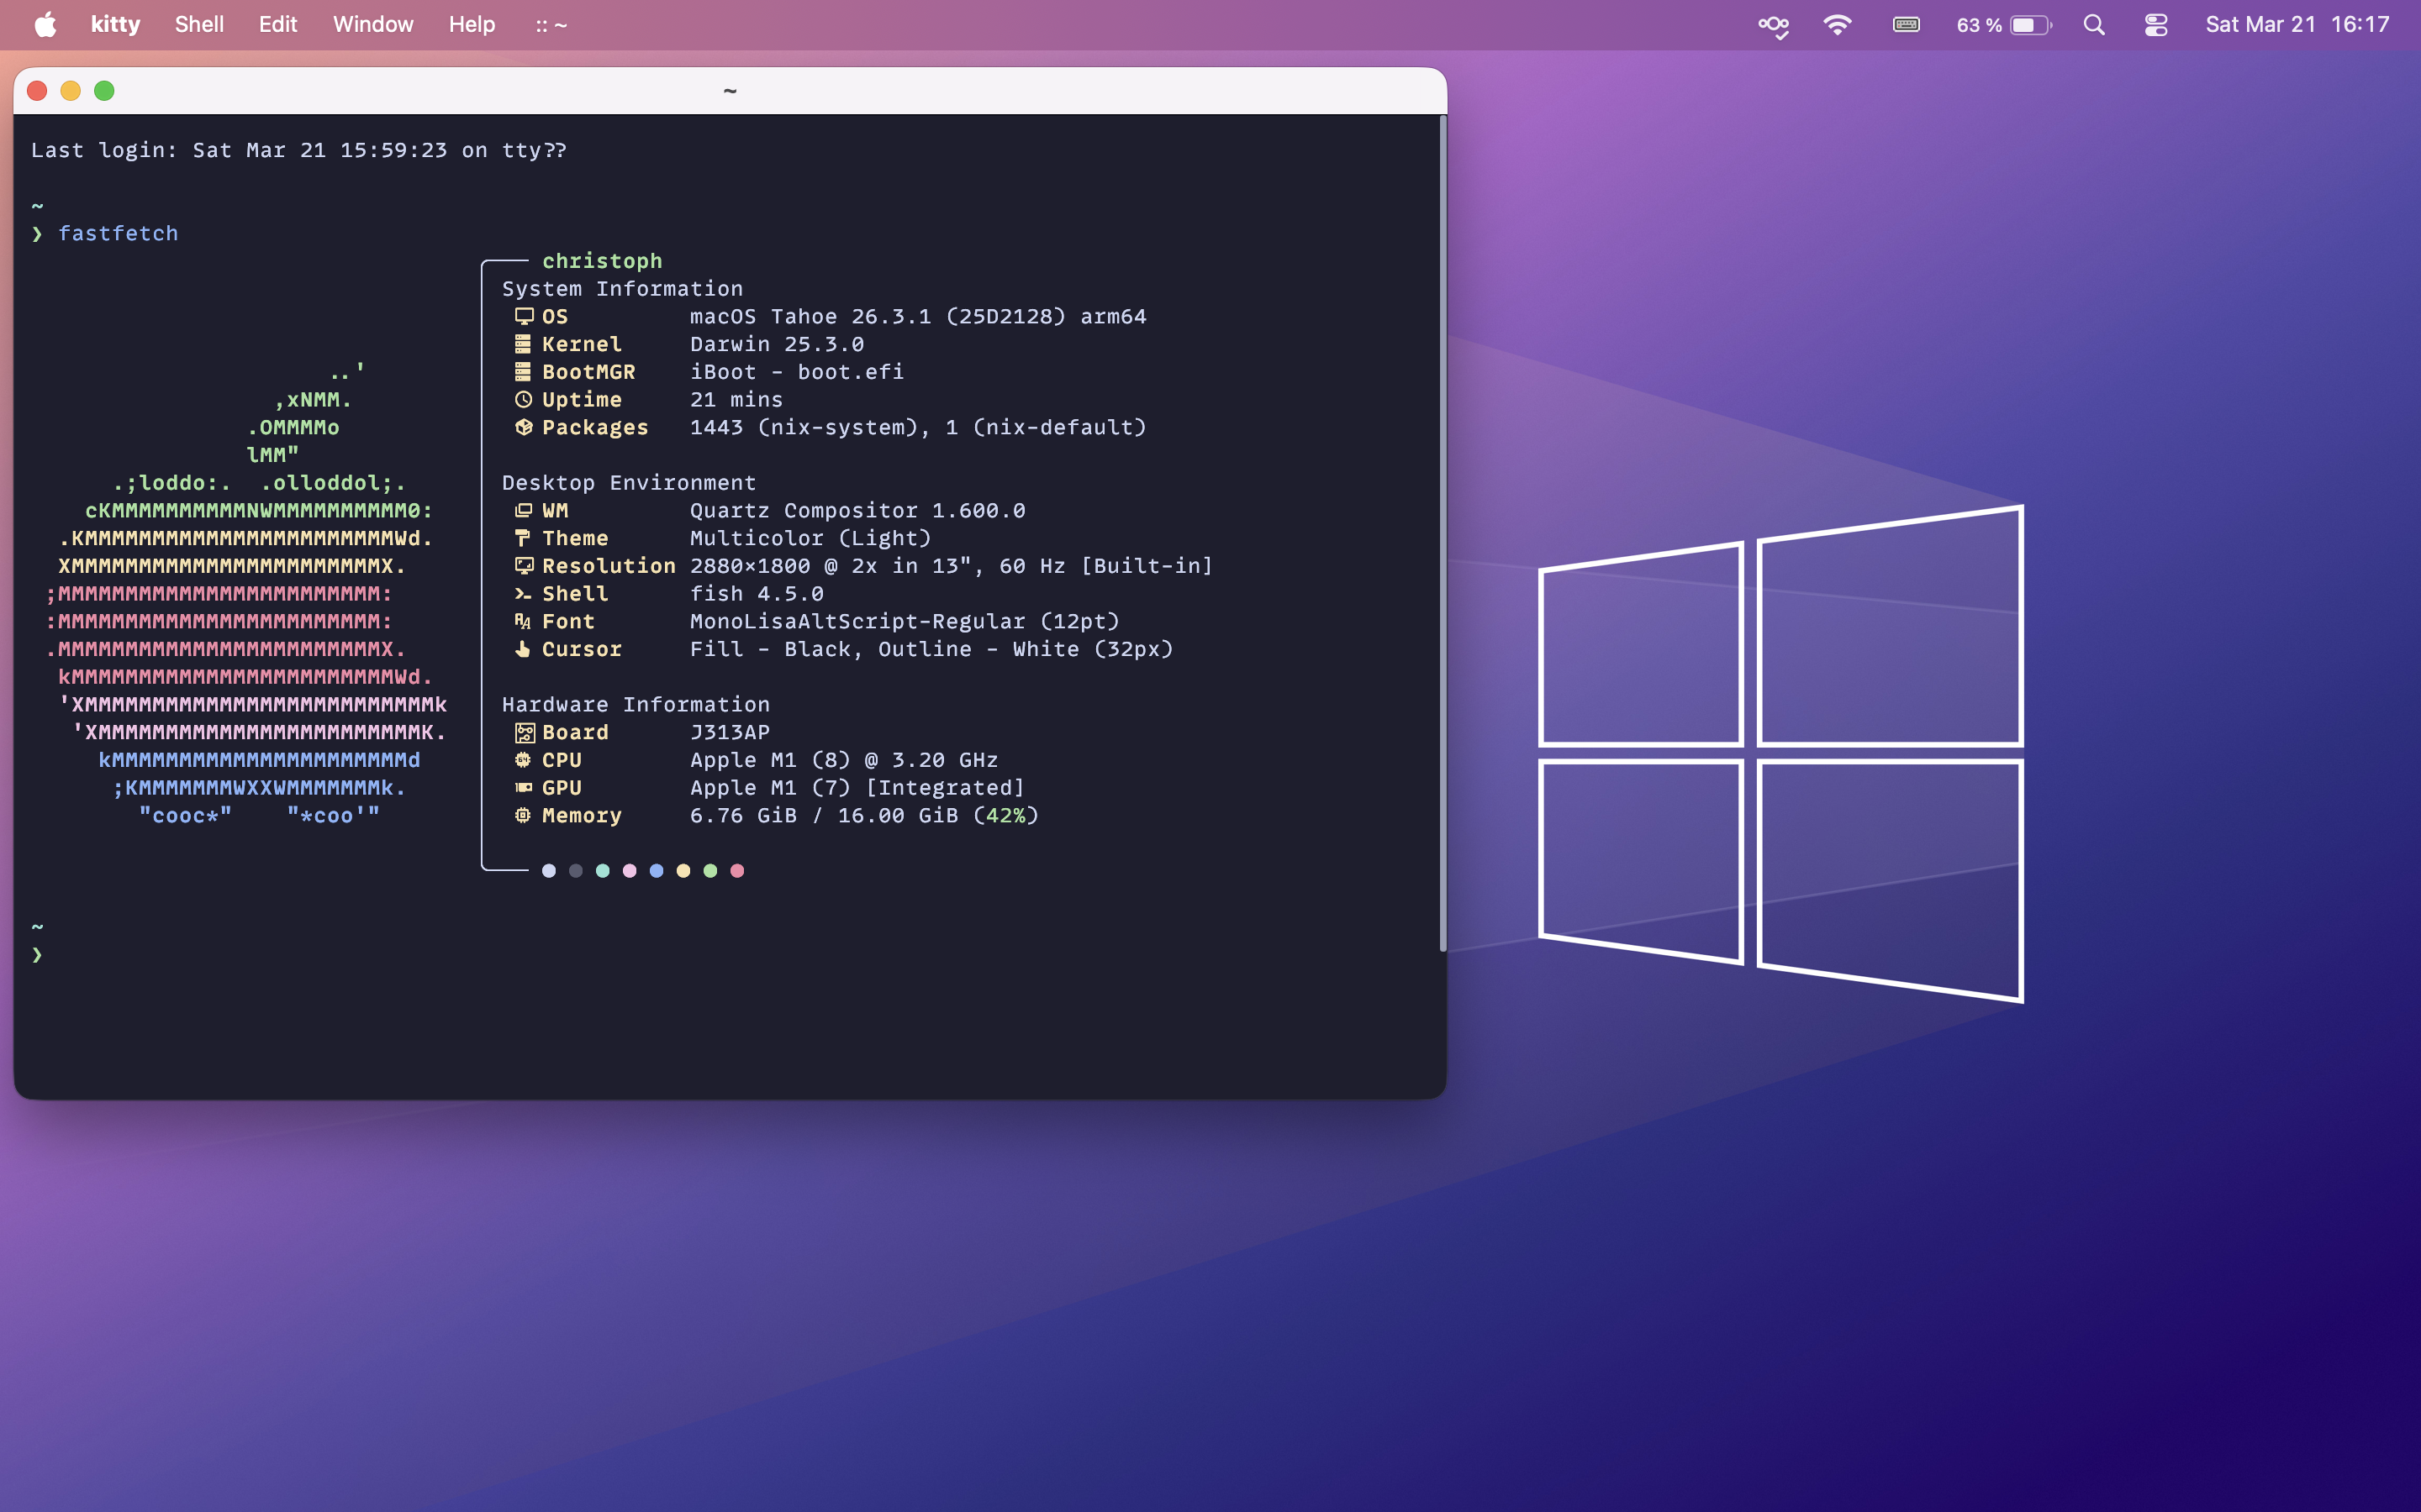Viewport: 2421px width, 1512px height.
Task: Click the menu bar icon left of Wi-Fi
Action: coord(1774,24)
